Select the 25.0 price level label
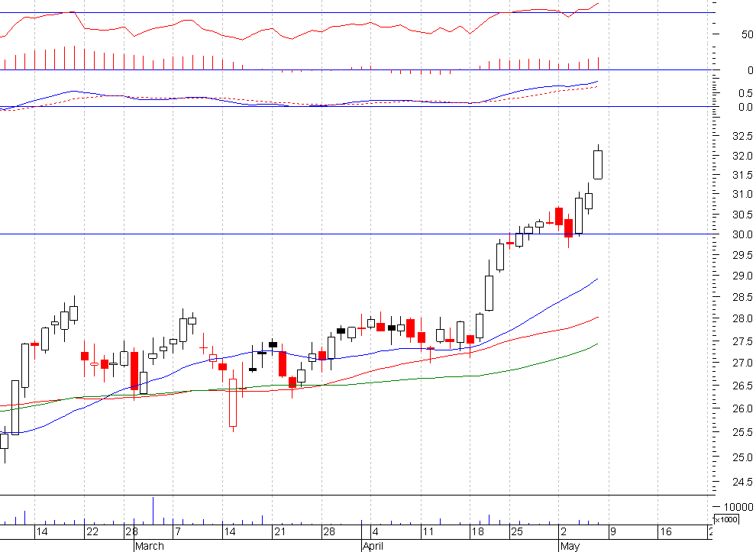 tap(742, 457)
